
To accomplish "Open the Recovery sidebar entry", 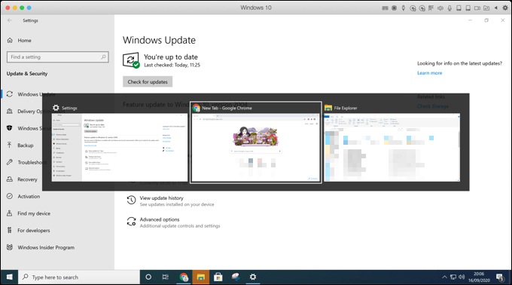I will [27, 179].
